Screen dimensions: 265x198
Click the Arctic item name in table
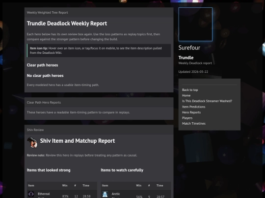coord(116,194)
